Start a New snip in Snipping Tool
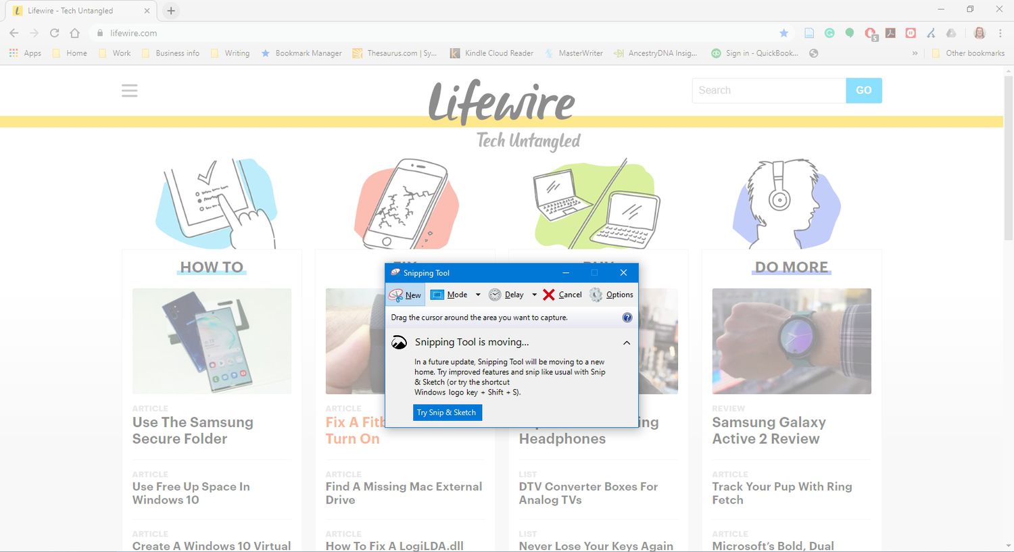This screenshot has width=1014, height=552. point(406,295)
